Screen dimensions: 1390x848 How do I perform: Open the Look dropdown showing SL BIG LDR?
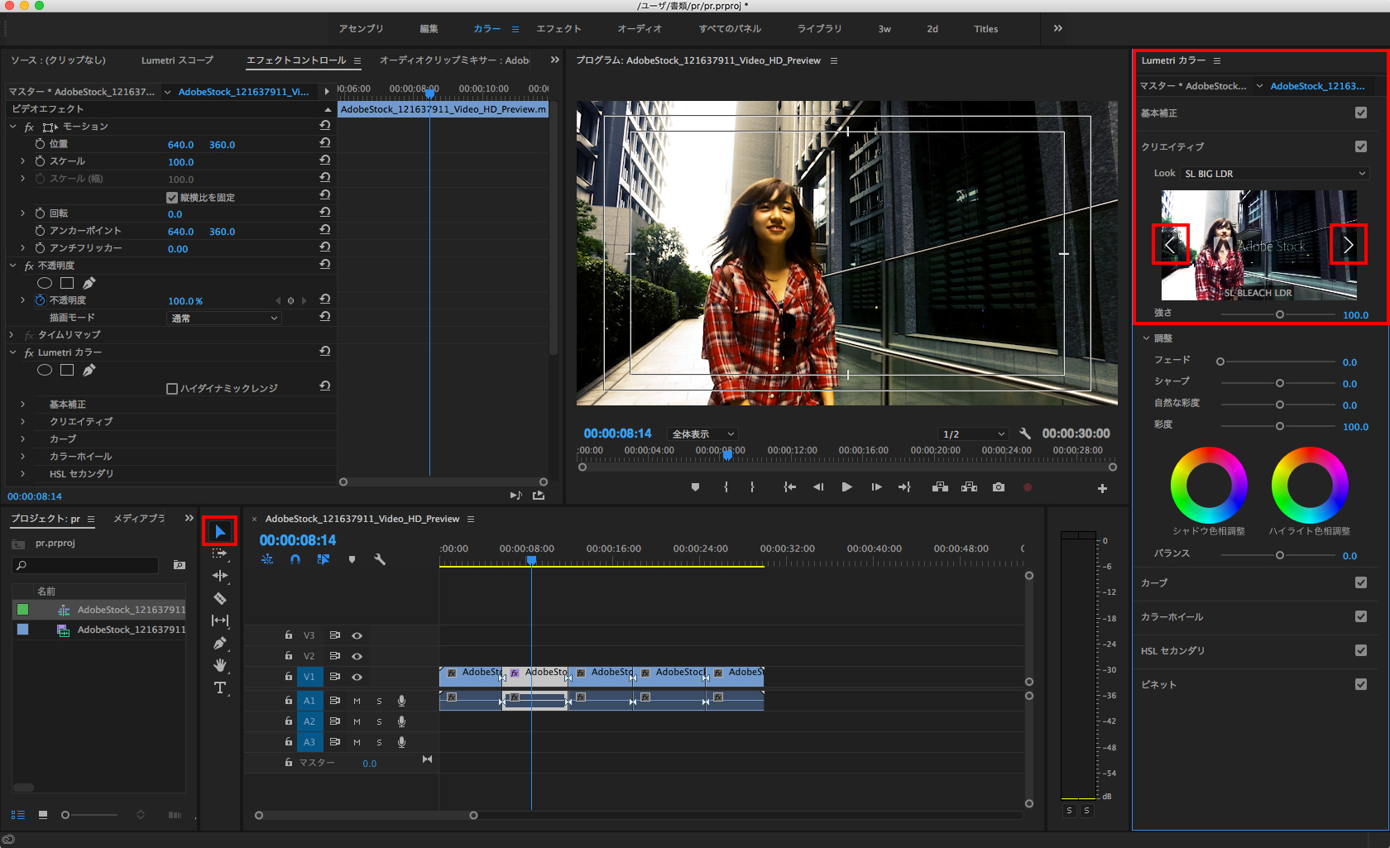coord(1274,174)
